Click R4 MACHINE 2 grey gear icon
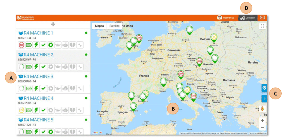 click(51, 67)
